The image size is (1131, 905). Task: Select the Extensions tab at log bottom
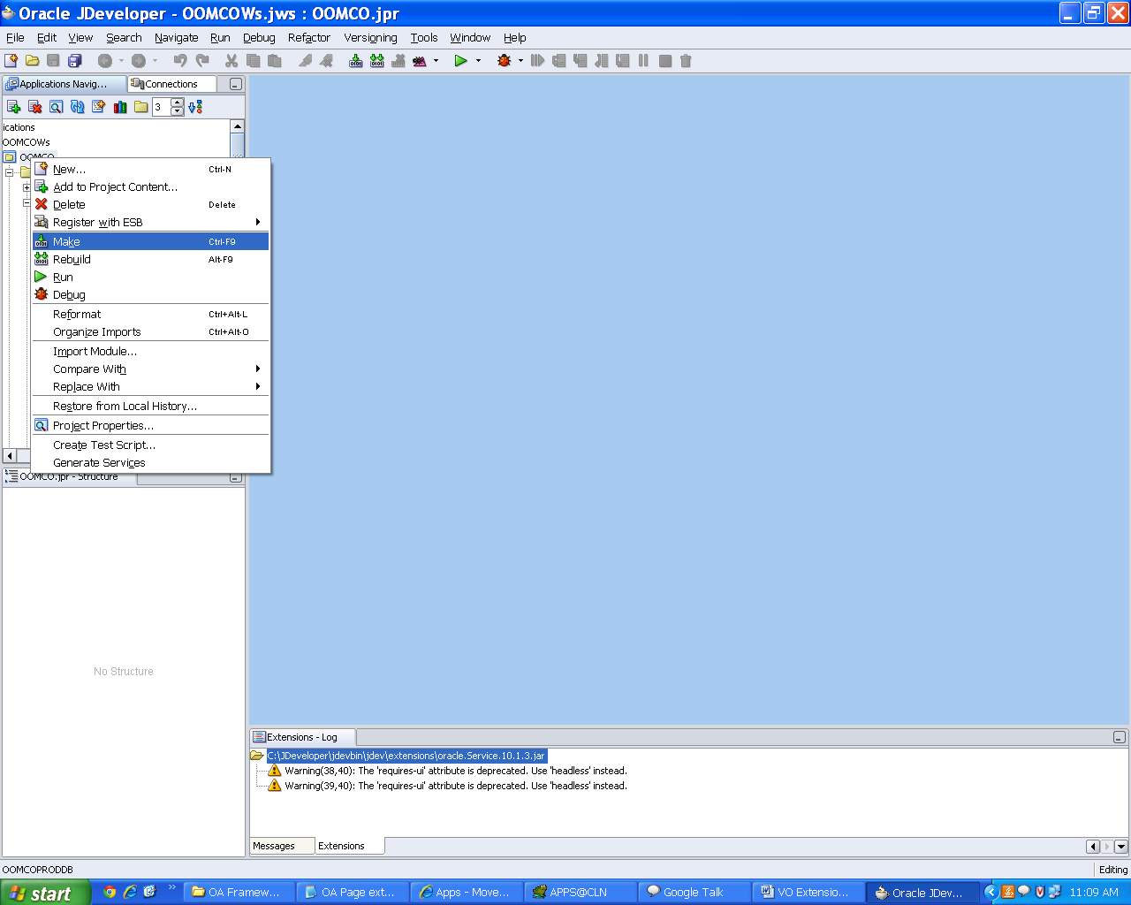[x=349, y=846]
